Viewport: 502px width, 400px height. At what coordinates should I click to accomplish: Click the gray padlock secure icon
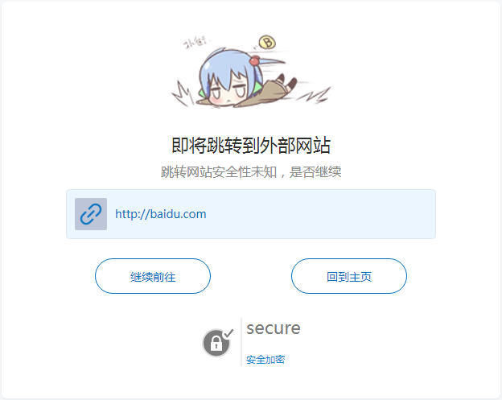[x=216, y=343]
